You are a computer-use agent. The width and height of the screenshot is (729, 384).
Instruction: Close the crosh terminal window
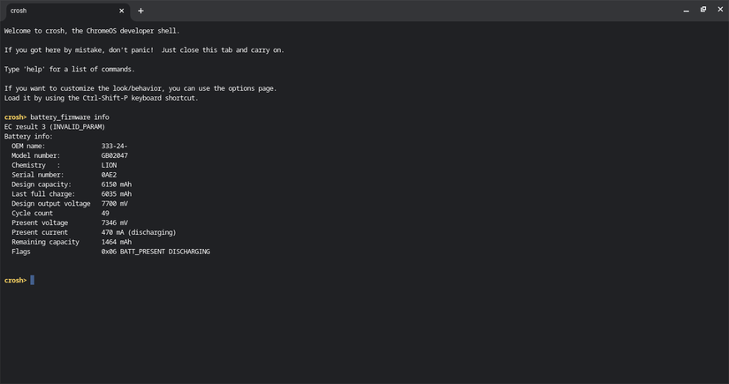[719, 10]
